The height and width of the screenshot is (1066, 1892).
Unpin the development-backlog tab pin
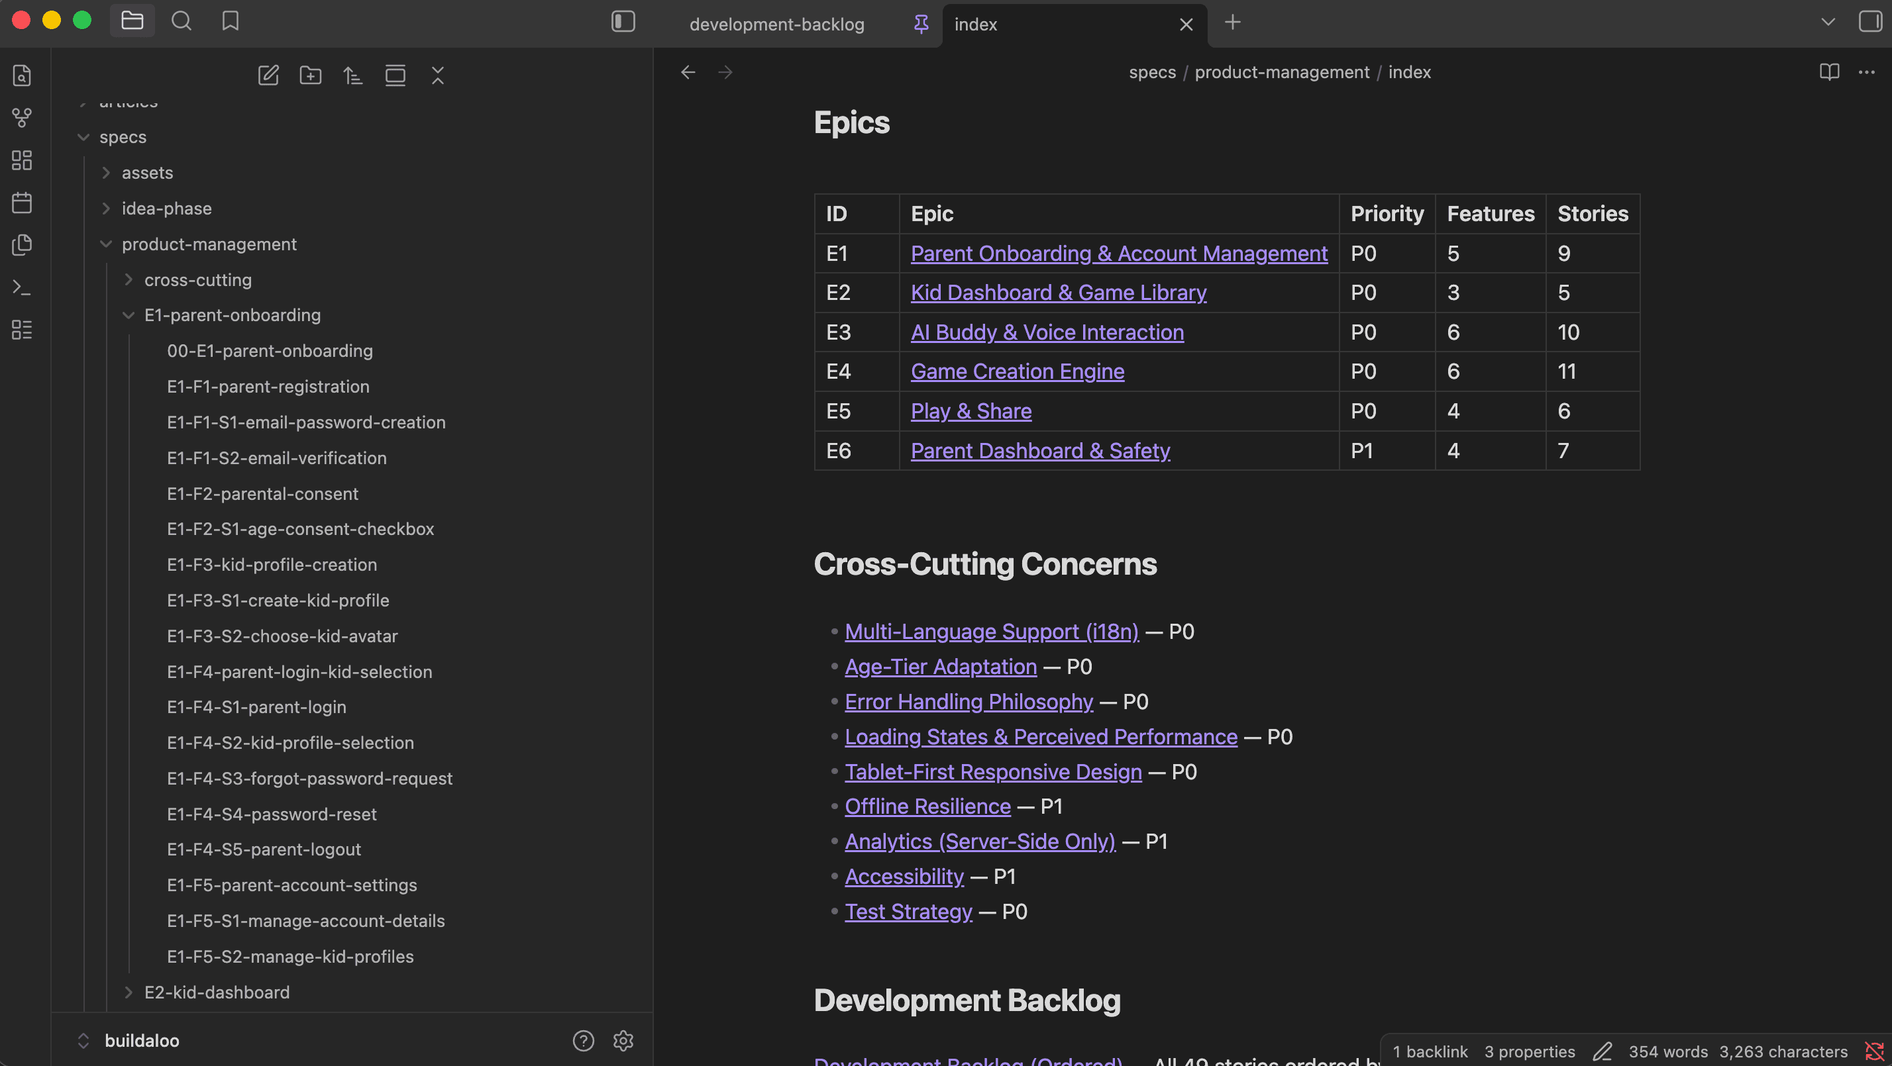click(920, 24)
